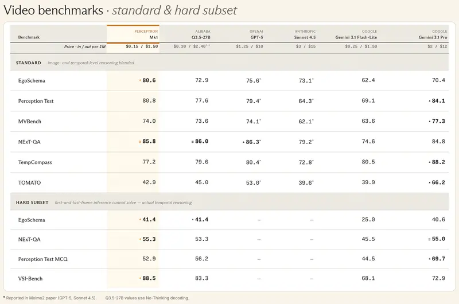Select the Alibaba Q3.5-27B column header
This screenshot has height=304, width=459.
tap(201, 34)
